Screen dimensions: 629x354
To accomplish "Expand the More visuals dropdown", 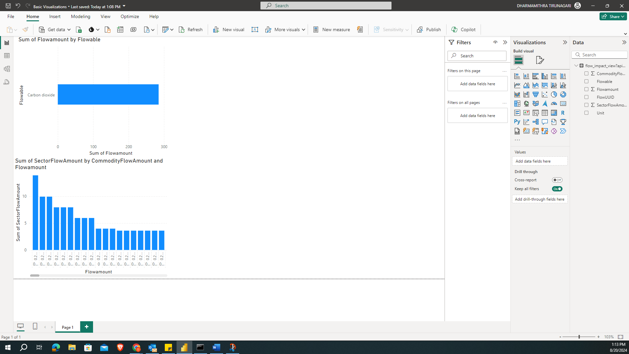I will [303, 29].
